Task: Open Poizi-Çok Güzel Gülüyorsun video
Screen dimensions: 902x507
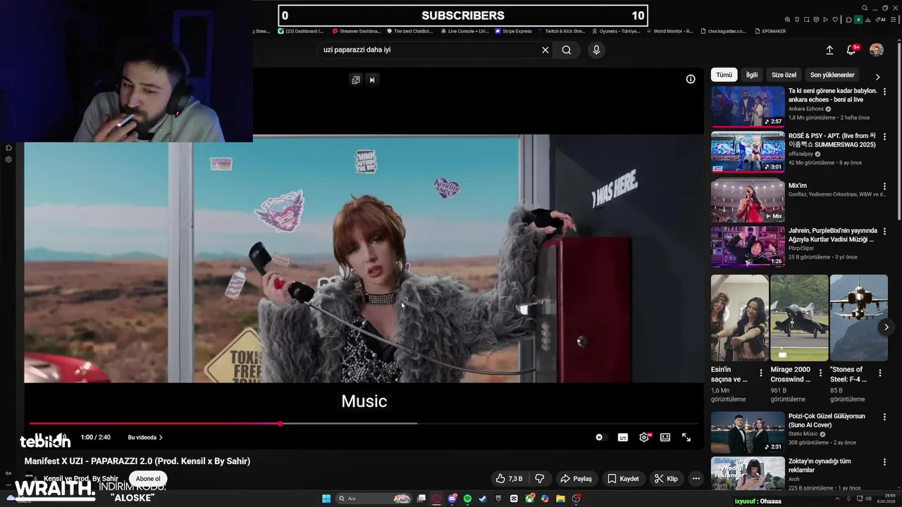Action: pyautogui.click(x=748, y=432)
